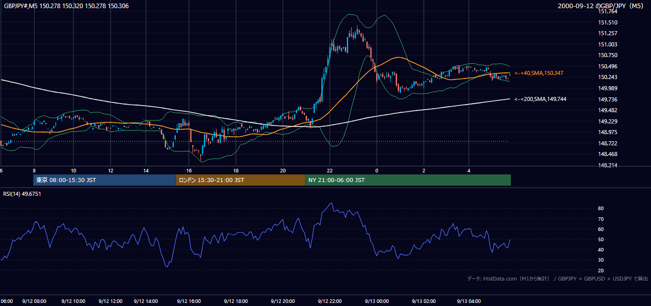
Task: Click price axis value 150.750
Action: point(608,55)
